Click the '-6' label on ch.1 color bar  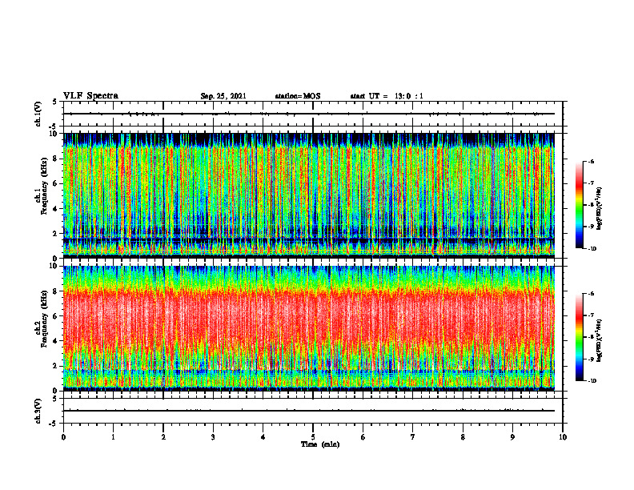(x=591, y=162)
